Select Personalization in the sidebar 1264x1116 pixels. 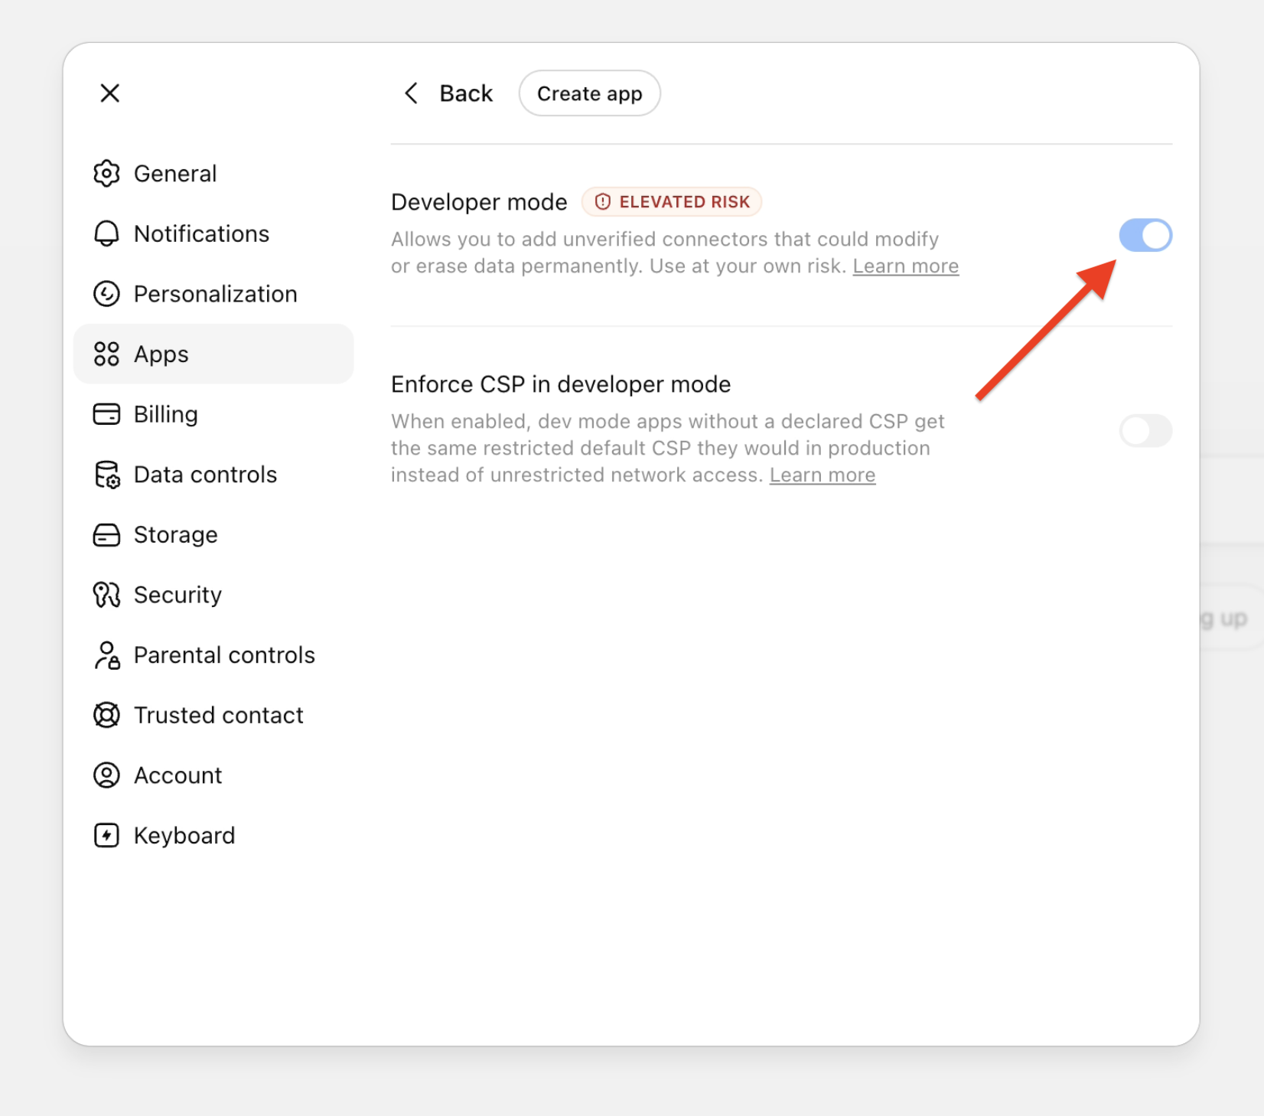click(x=213, y=294)
